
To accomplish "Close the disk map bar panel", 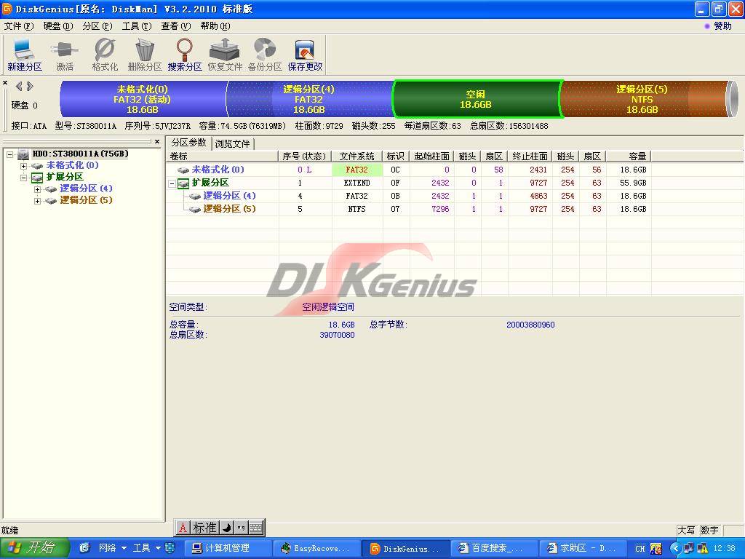I will point(5,83).
